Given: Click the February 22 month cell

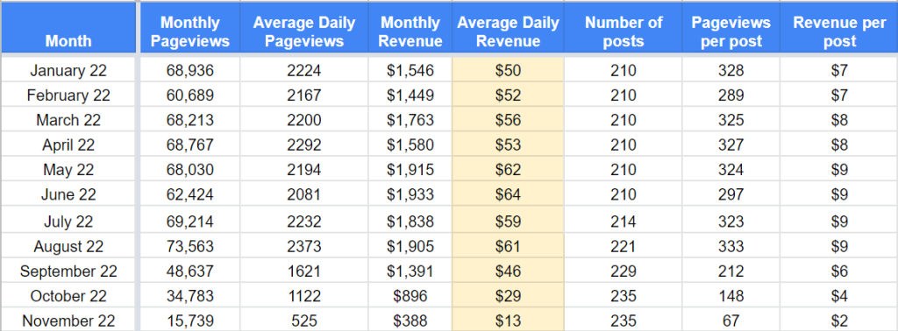Looking at the screenshot, I should 68,95.
